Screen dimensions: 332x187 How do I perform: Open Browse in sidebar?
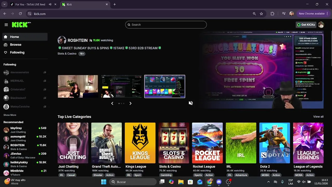(25, 45)
